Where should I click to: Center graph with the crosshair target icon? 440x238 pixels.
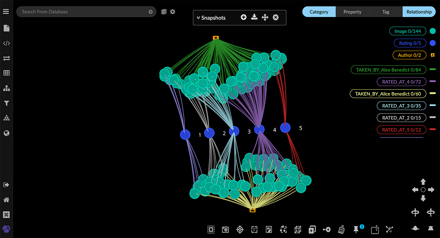click(x=240, y=229)
